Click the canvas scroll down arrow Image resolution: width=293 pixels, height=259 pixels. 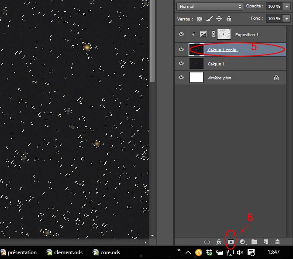click(x=152, y=236)
